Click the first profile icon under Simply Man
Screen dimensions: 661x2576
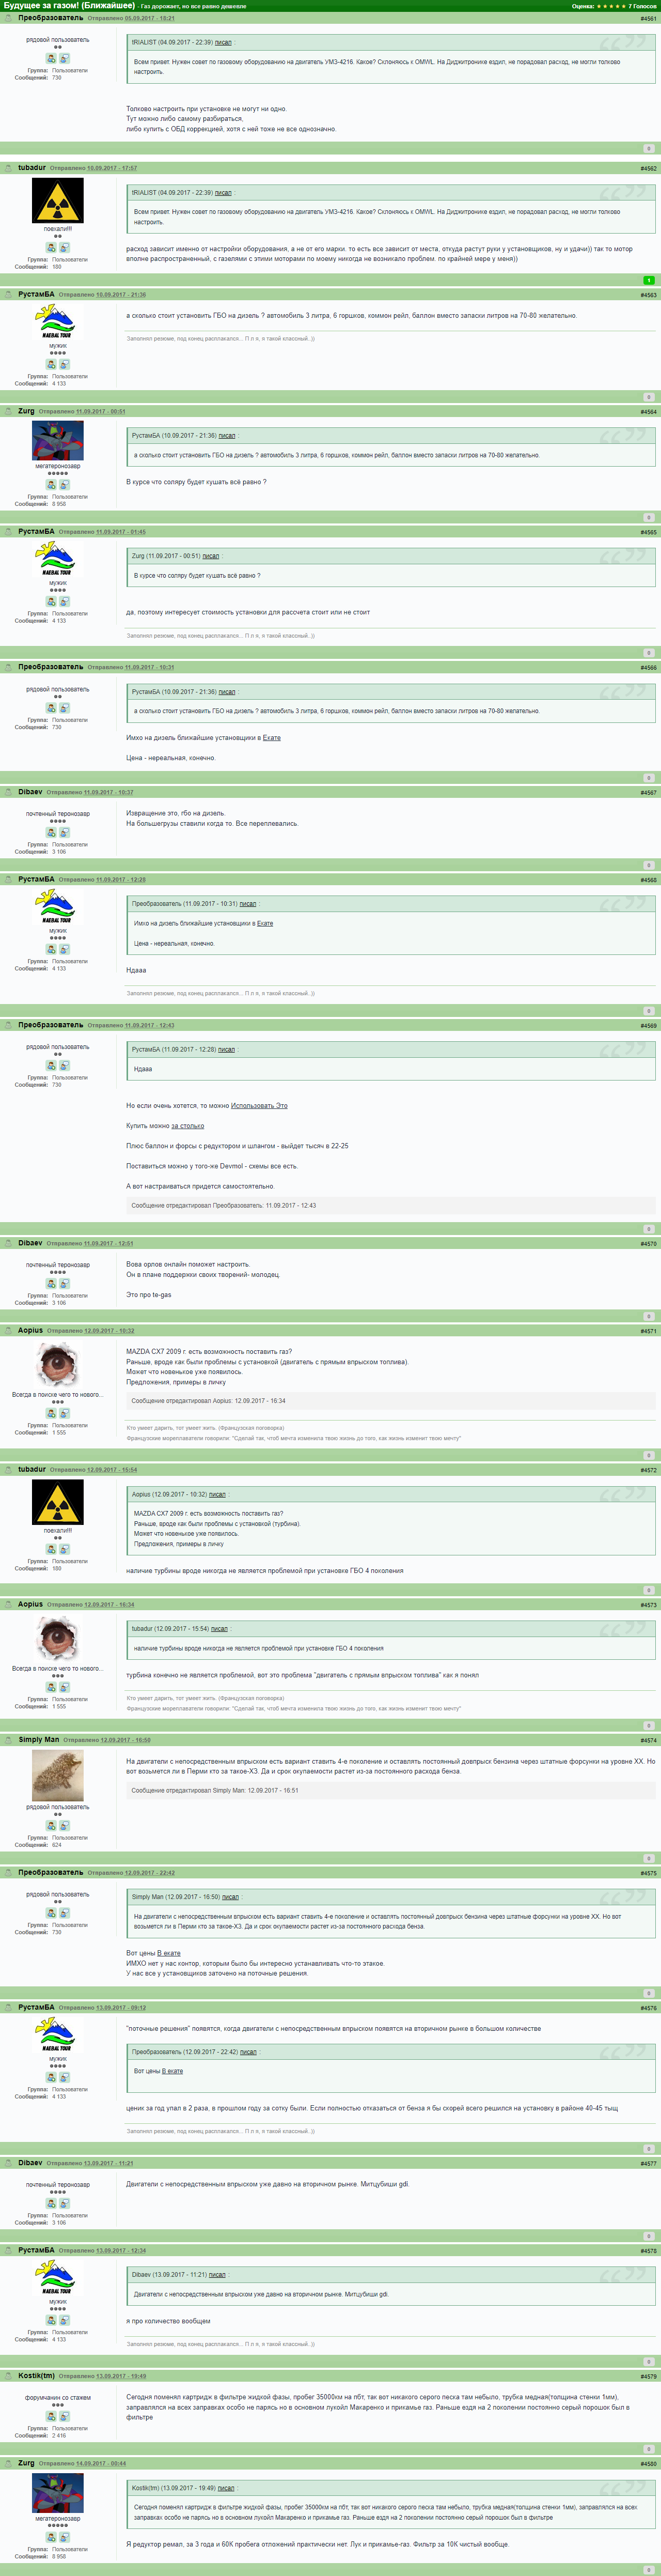51,1826
